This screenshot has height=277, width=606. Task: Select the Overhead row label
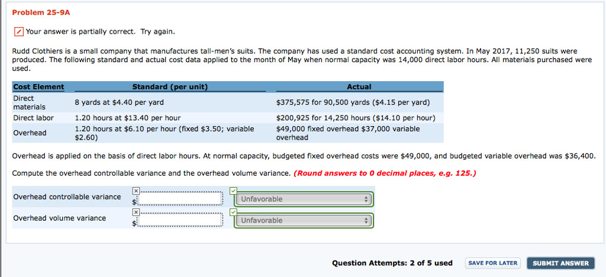[x=30, y=133]
